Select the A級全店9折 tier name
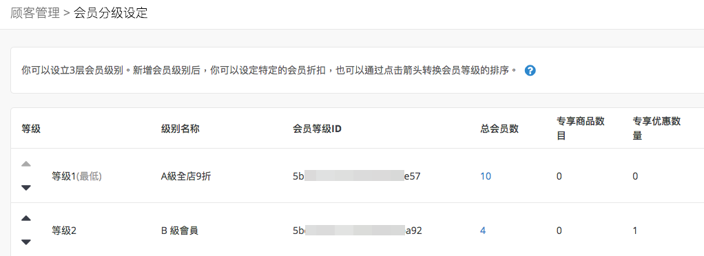 pos(185,177)
